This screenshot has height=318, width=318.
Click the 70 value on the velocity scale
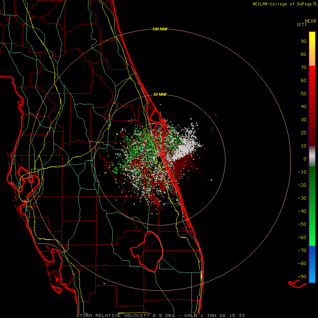point(304,67)
